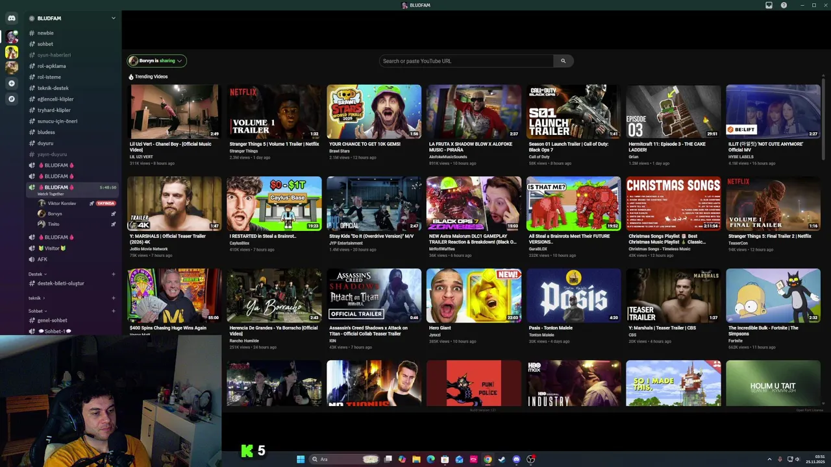Click Windows taskbar search box 'Ara'

(344, 459)
